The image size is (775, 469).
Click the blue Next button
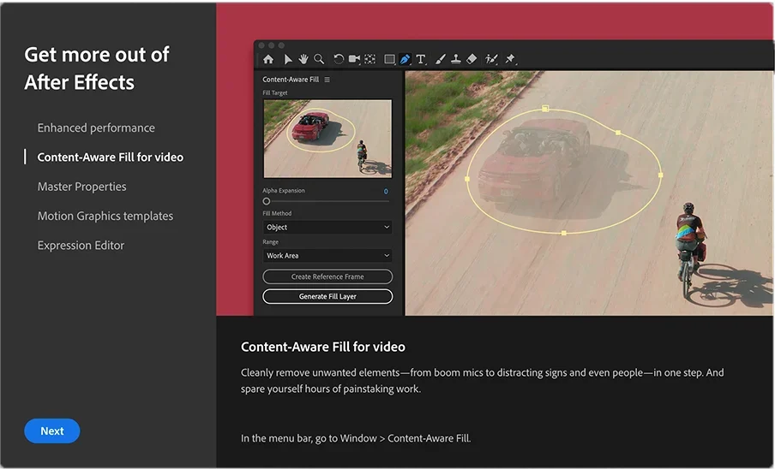[52, 431]
